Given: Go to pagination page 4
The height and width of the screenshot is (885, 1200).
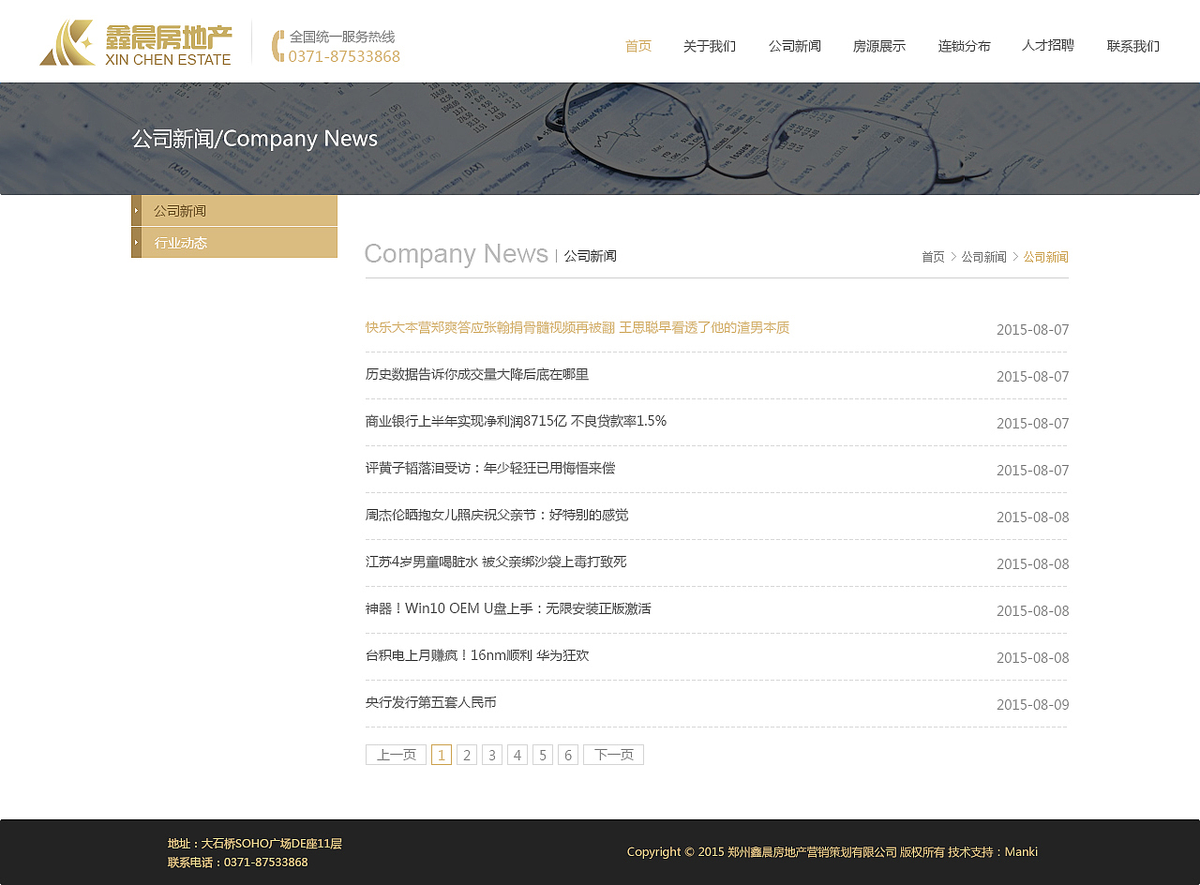Looking at the screenshot, I should (x=517, y=755).
